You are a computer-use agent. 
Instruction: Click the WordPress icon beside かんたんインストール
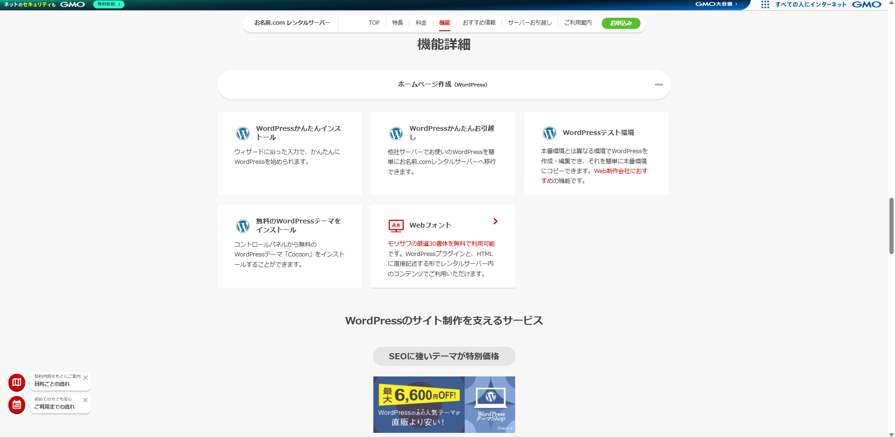click(242, 134)
